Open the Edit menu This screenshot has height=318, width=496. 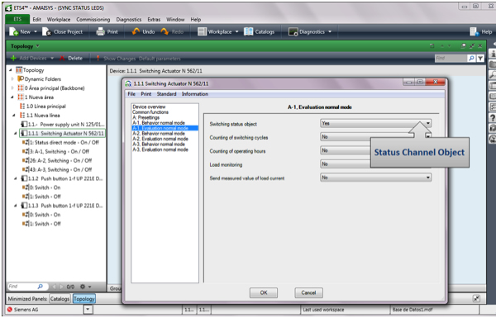(36, 20)
